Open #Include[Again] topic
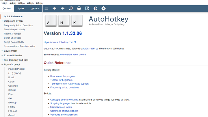This screenshot has width=208, height=117. (16, 69)
